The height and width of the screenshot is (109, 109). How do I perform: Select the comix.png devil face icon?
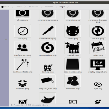pyautogui.click(x=73, y=31)
